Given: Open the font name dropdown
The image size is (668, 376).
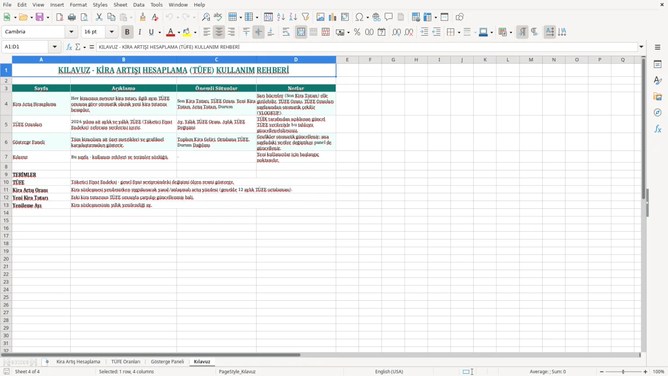Looking at the screenshot, I should [x=71, y=32].
